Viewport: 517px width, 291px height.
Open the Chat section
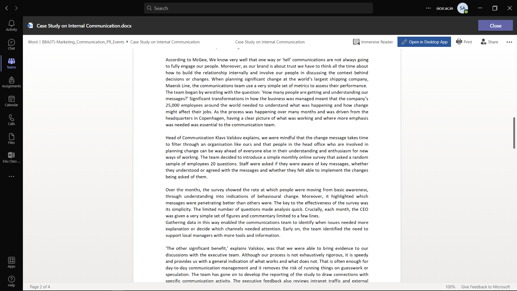(11, 44)
